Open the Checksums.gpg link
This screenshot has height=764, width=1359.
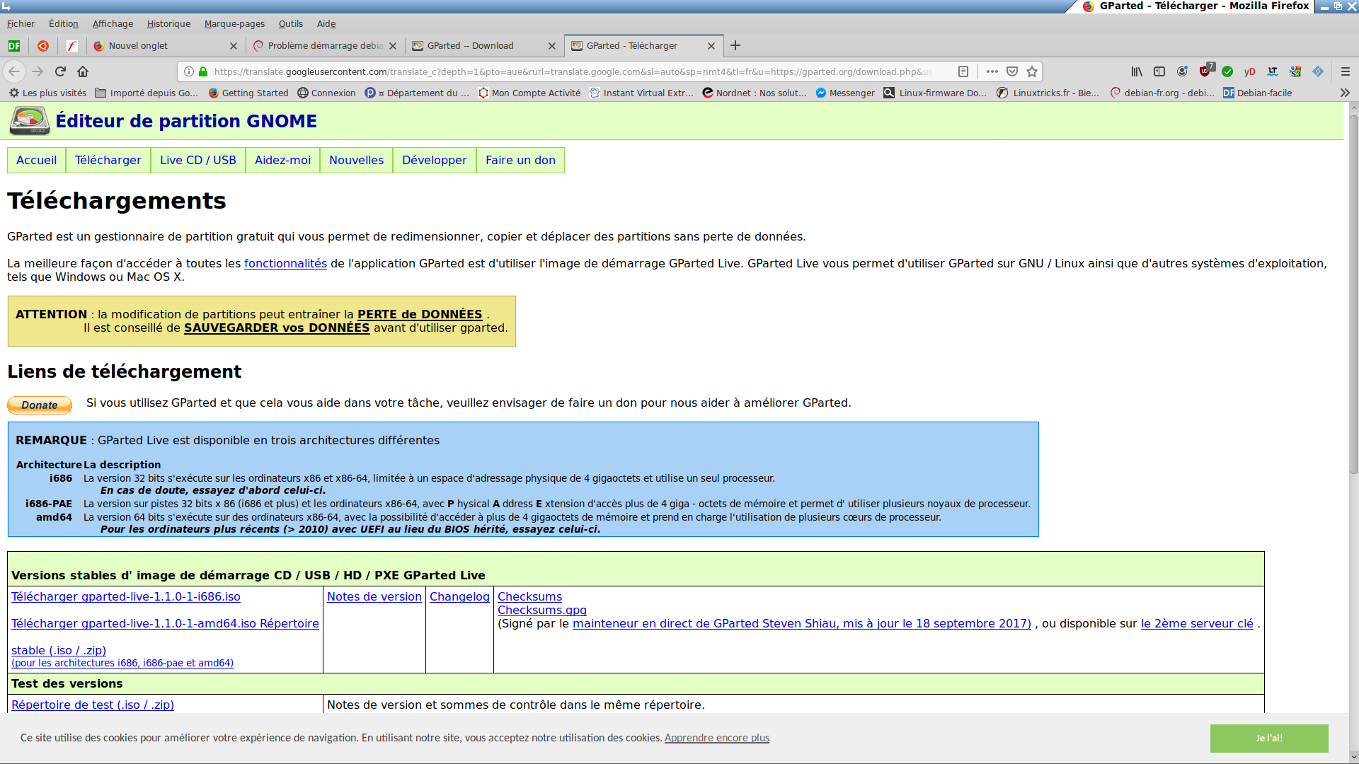542,610
